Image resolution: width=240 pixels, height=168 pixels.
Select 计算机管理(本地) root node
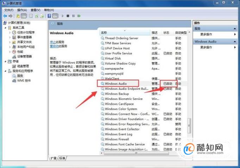click(x=19, y=23)
